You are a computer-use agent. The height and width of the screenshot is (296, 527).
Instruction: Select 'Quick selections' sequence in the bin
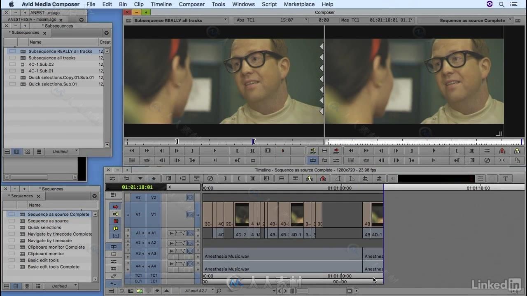pos(44,227)
